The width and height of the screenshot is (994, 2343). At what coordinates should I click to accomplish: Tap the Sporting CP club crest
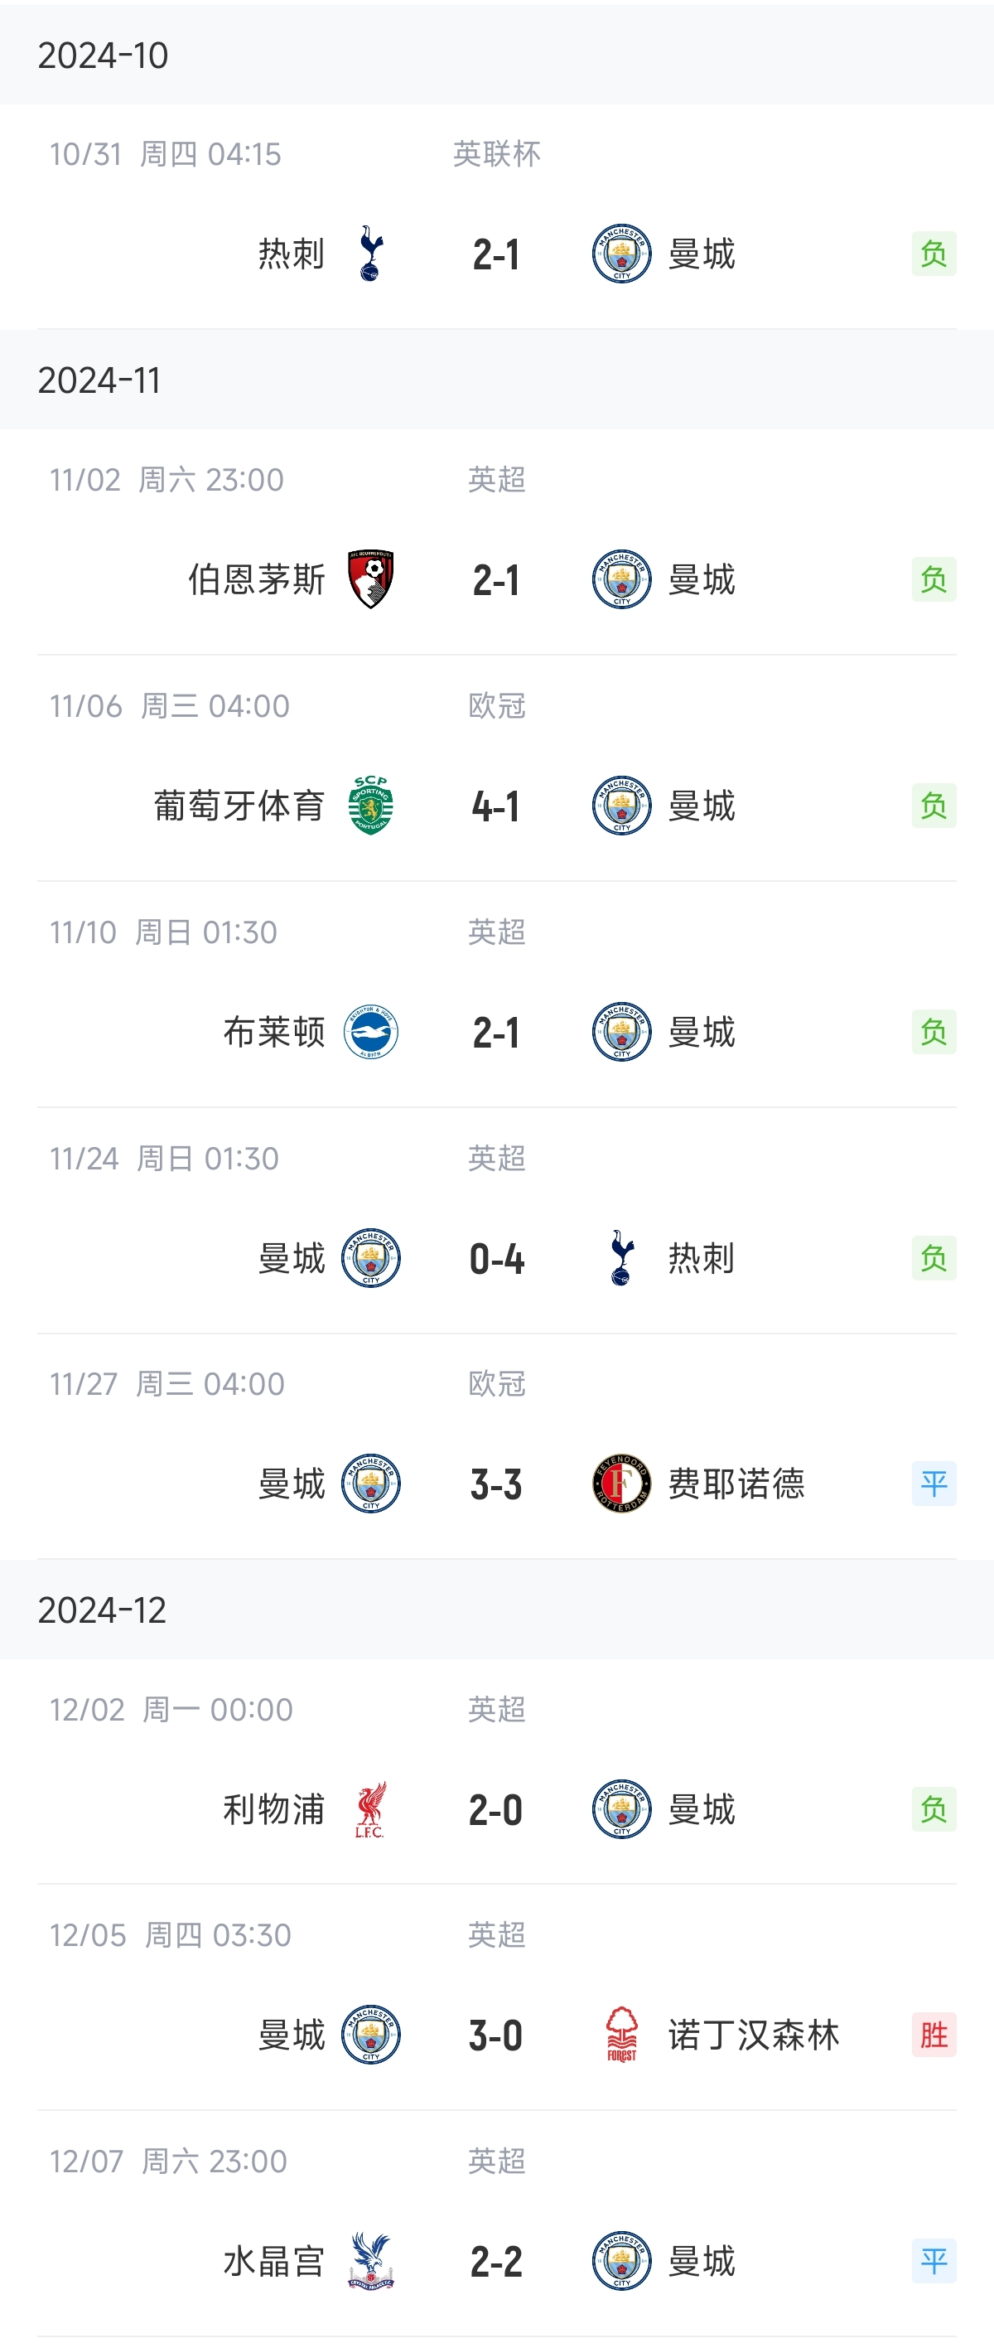370,805
